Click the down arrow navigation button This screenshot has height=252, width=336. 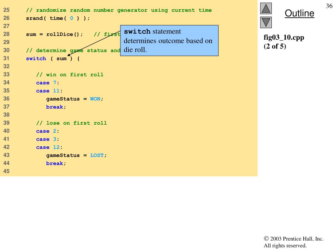266,22
